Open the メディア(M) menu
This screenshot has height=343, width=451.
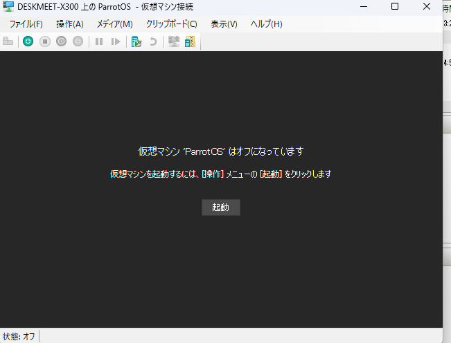(x=114, y=24)
